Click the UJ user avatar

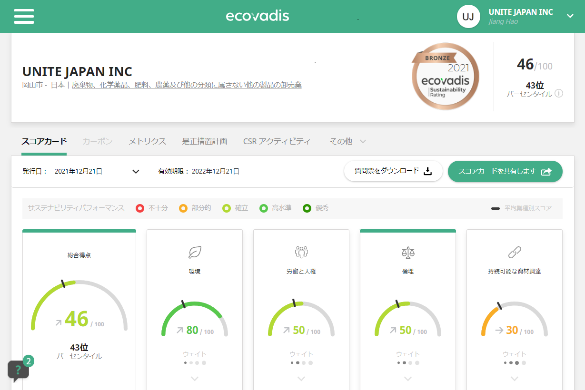click(x=468, y=17)
